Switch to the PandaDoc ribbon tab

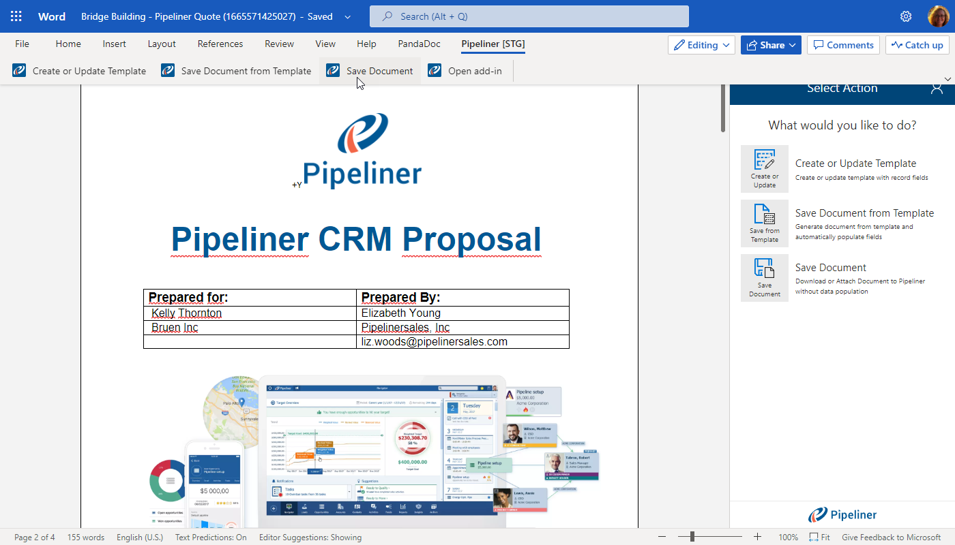(x=419, y=44)
